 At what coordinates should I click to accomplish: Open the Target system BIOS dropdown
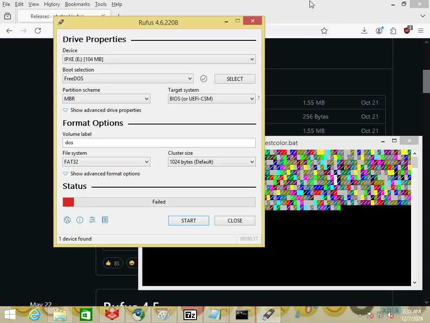212,98
